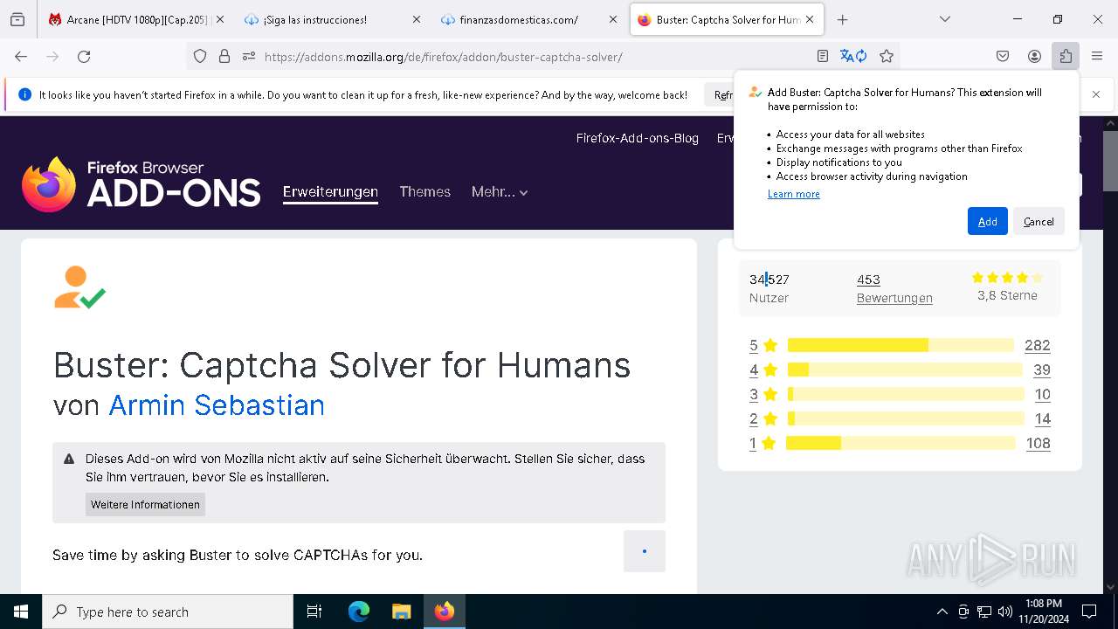This screenshot has width=1118, height=629.
Task: Expand the Mehr… menu
Action: coord(500,192)
